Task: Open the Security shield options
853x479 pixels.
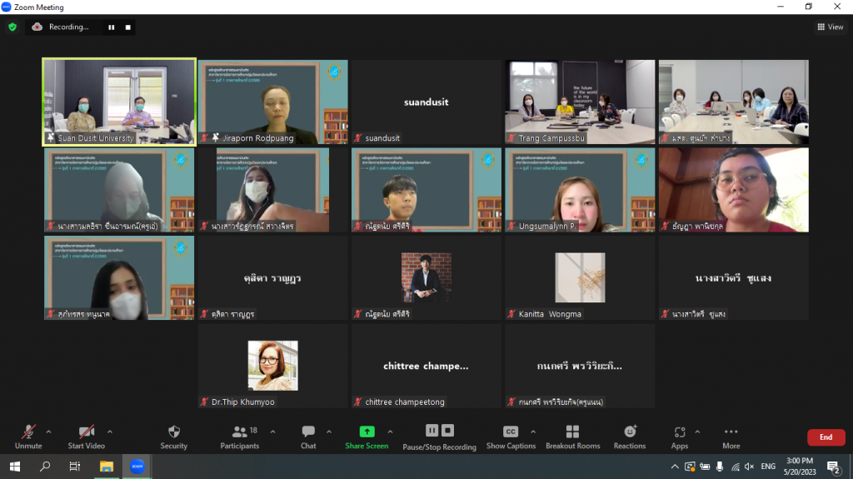Action: (x=173, y=436)
